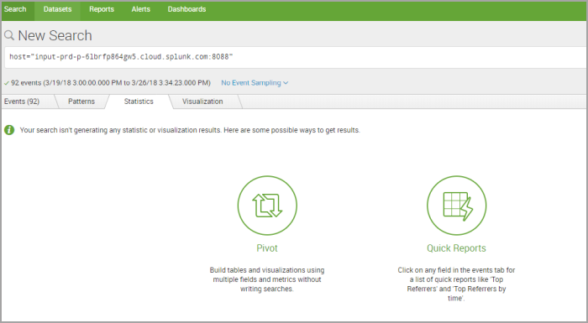Click the "search isn't generating" message text
Screen dimensions: 588x323
pos(190,130)
